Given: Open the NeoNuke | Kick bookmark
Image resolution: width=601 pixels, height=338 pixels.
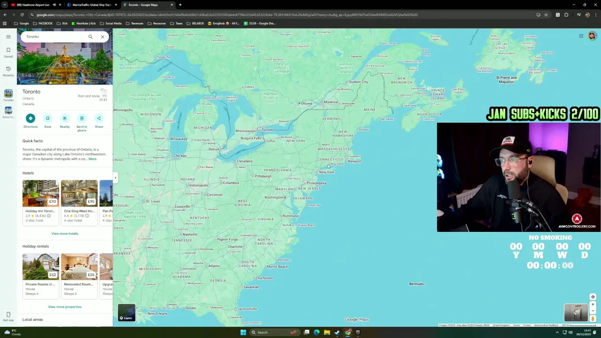Looking at the screenshot, I should click(x=84, y=23).
